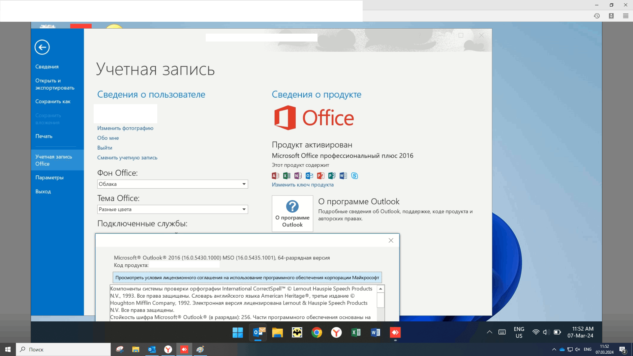The image size is (633, 356).
Task: Click the local muted volume tray icon
Action: [x=578, y=349]
